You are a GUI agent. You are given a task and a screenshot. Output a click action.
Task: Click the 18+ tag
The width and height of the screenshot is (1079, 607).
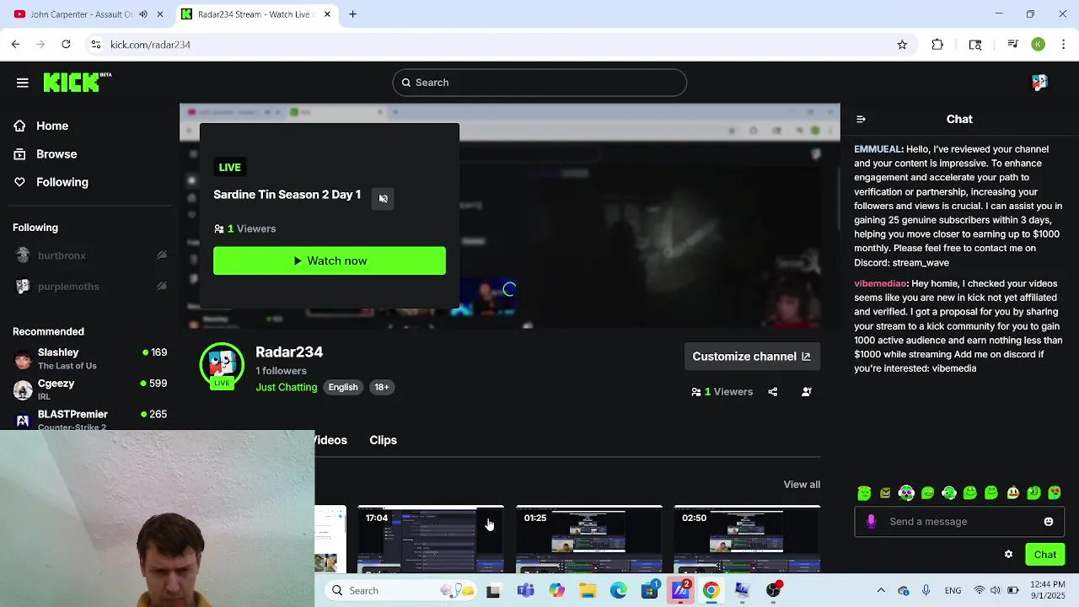[382, 387]
